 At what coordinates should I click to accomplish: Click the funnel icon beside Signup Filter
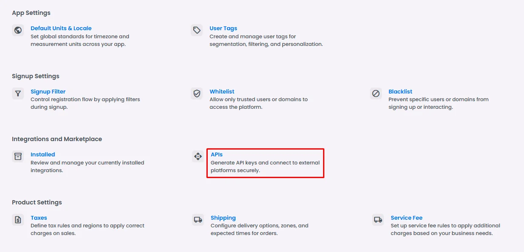click(18, 93)
